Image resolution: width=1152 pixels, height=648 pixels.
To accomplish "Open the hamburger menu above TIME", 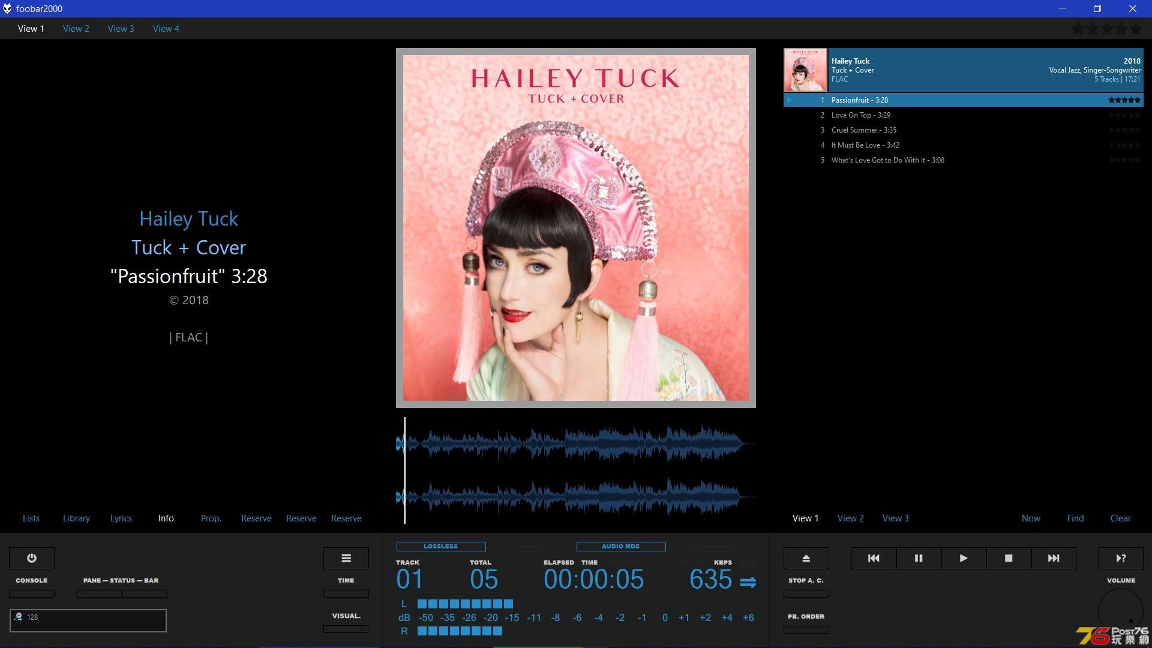I will coord(346,558).
